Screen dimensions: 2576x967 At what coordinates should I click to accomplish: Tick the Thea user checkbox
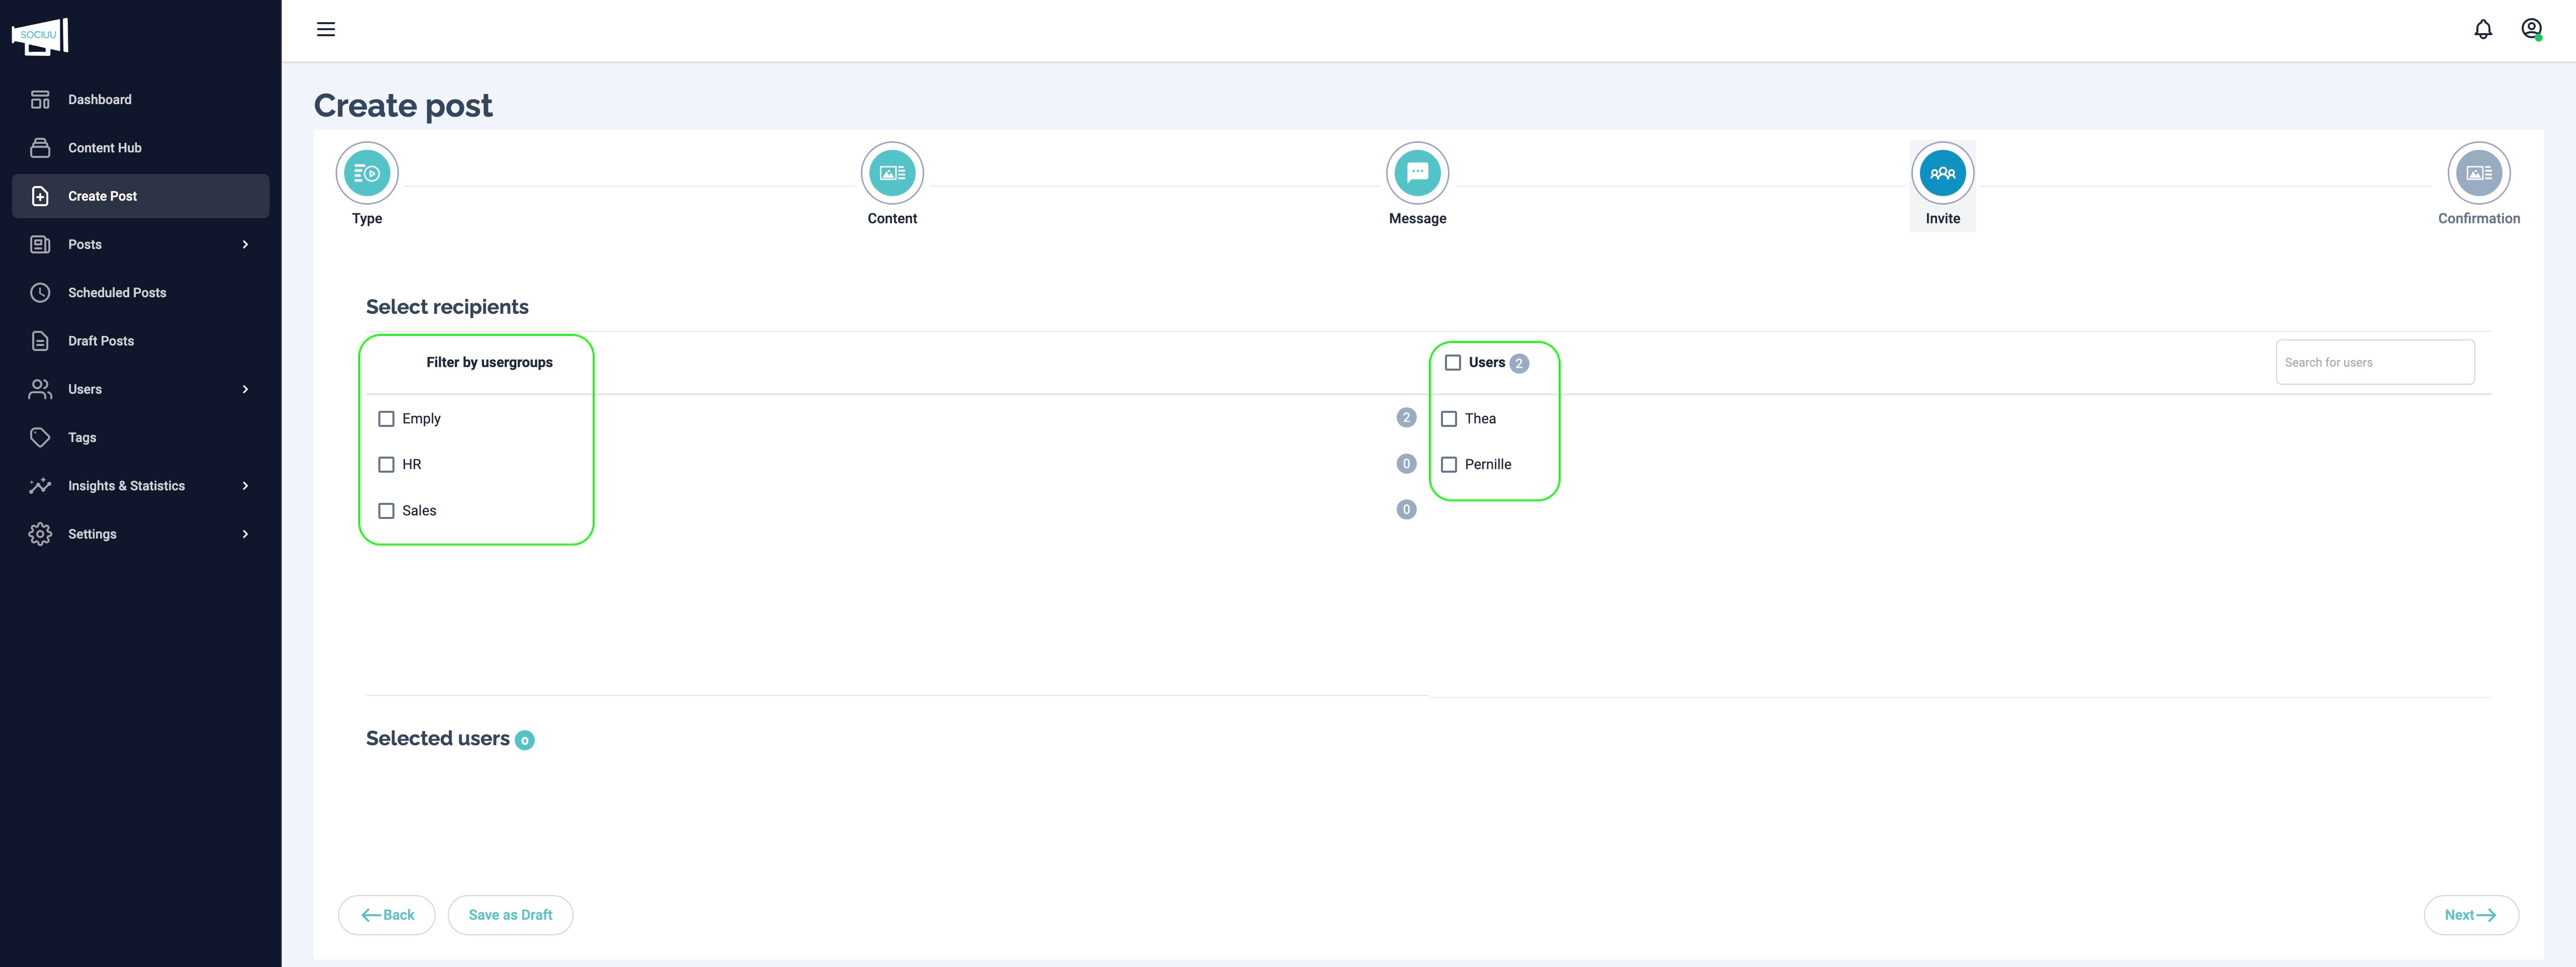coord(1448,418)
